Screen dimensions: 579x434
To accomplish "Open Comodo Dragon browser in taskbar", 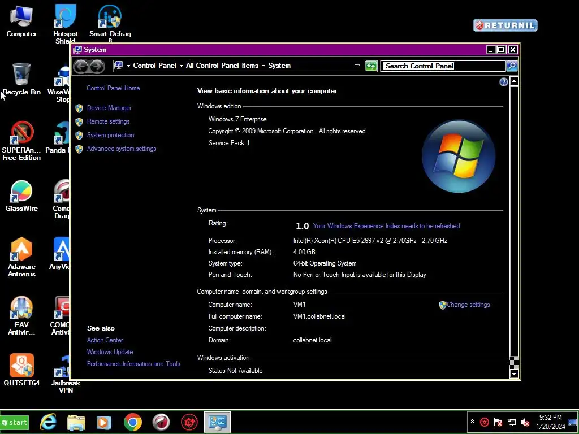I will click(x=161, y=422).
